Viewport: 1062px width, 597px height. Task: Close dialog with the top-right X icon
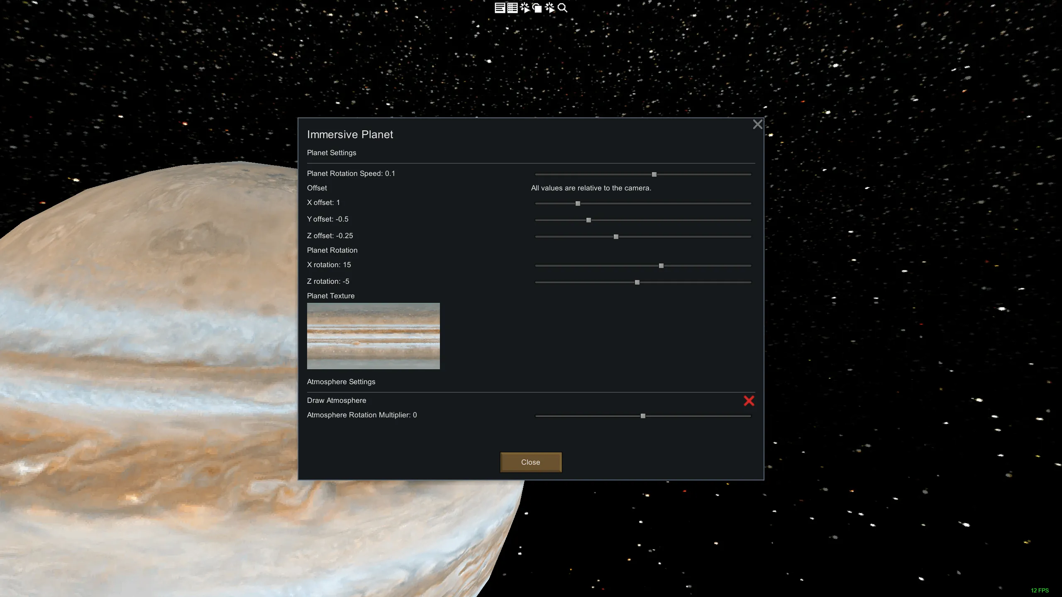[757, 124]
